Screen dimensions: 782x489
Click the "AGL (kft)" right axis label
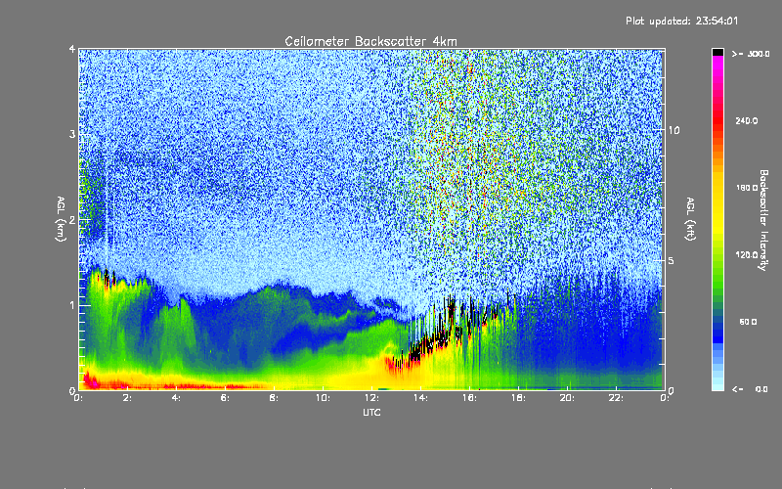pyautogui.click(x=690, y=219)
